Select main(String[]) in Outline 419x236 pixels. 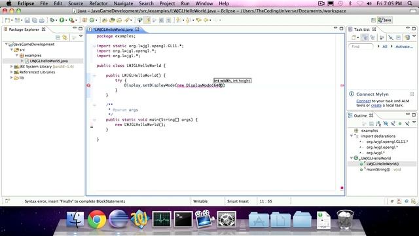378,169
